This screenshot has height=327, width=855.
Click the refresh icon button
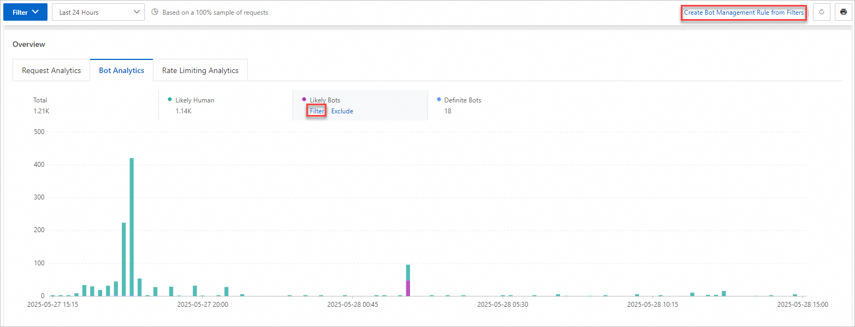tap(822, 12)
